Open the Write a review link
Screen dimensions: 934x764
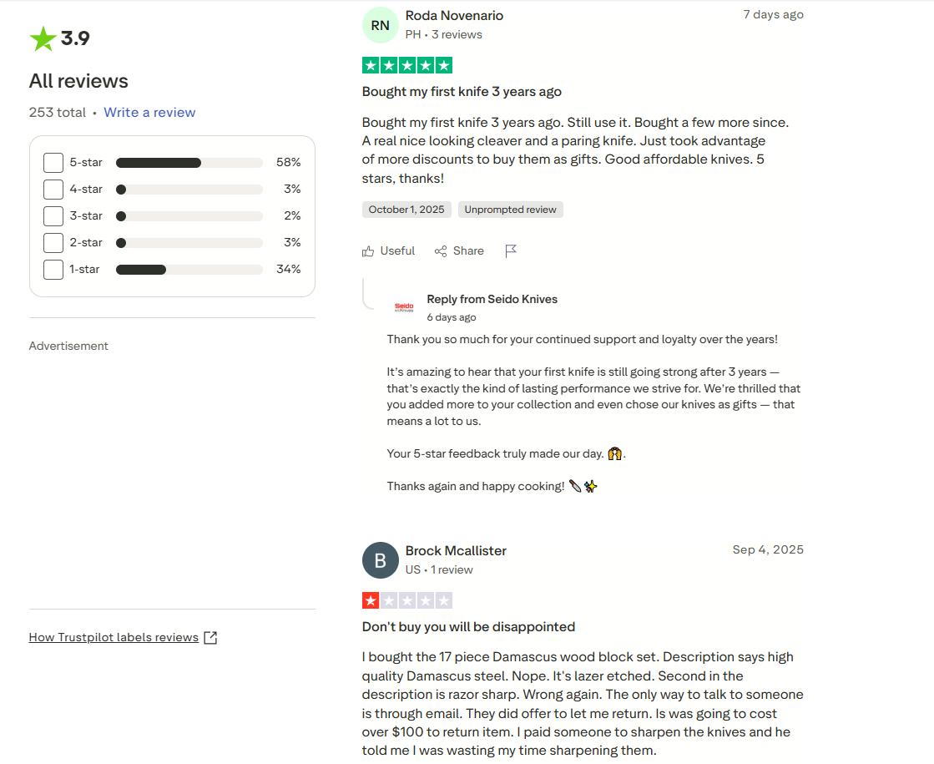point(149,113)
